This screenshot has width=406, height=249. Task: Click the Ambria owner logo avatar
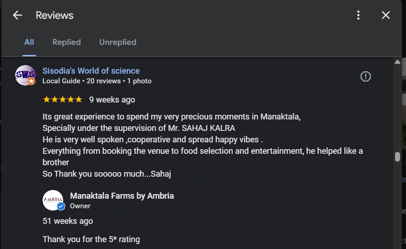click(x=53, y=200)
